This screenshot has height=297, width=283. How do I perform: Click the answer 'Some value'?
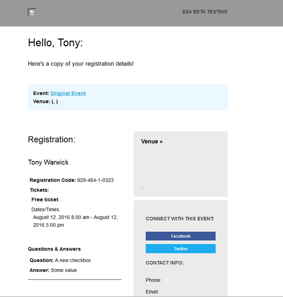(64, 270)
